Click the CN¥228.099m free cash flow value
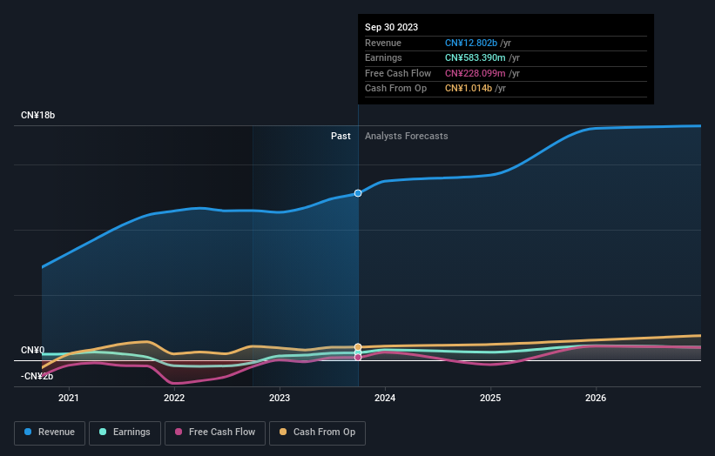The image size is (715, 456). [x=476, y=73]
